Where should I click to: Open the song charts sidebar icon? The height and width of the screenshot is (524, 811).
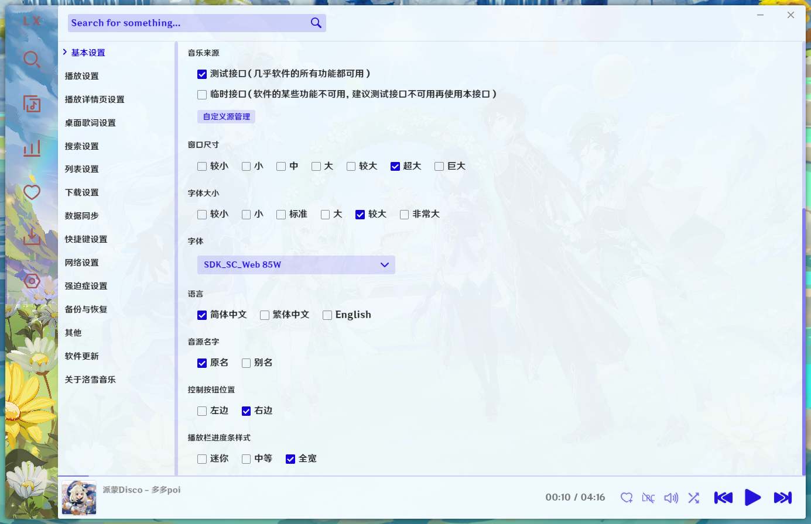tap(32, 148)
